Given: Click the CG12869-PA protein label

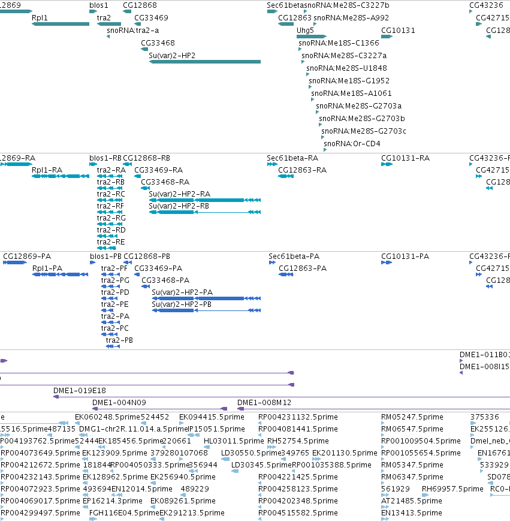Looking at the screenshot, I should click(27, 257).
